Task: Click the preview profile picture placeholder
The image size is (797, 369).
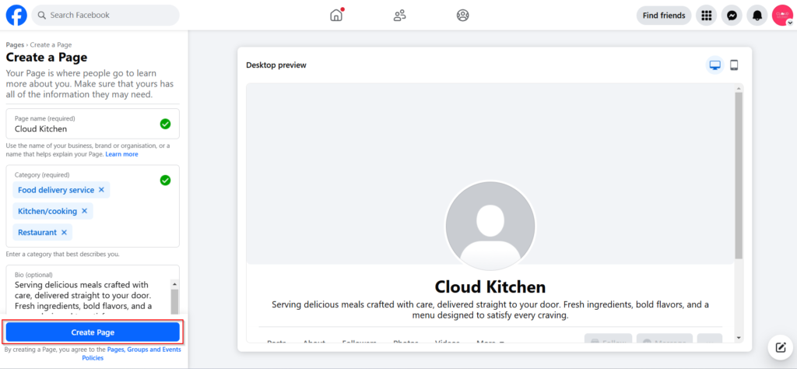Action: (490, 227)
